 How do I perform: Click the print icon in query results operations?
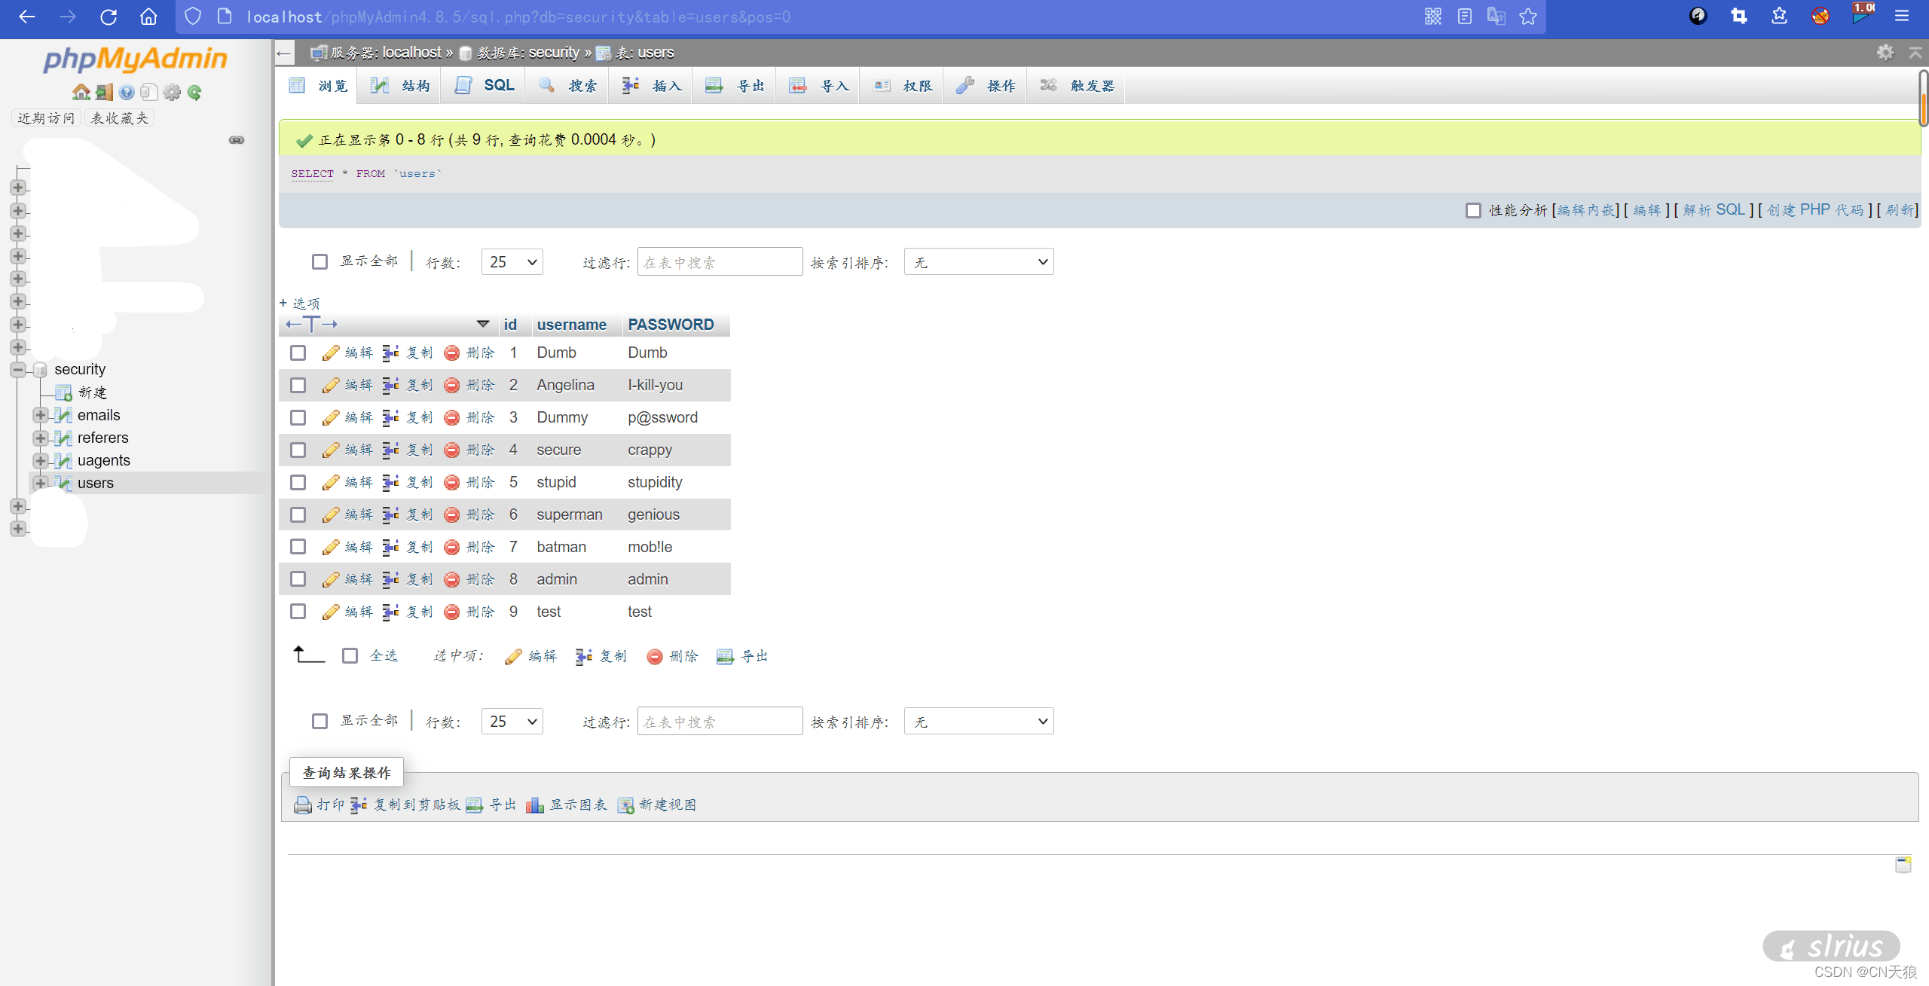point(303,804)
